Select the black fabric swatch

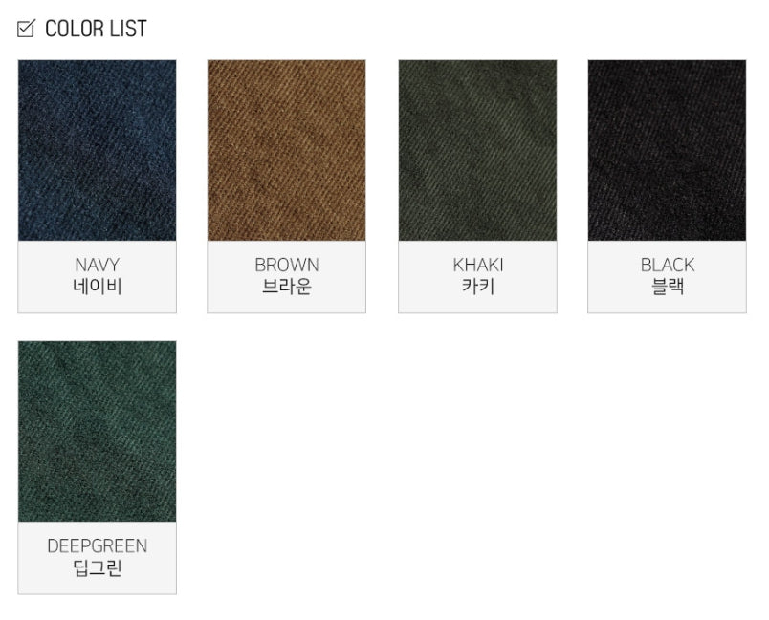tap(667, 150)
